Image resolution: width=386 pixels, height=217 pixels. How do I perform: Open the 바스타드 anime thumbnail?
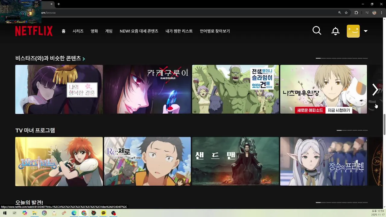point(59,162)
